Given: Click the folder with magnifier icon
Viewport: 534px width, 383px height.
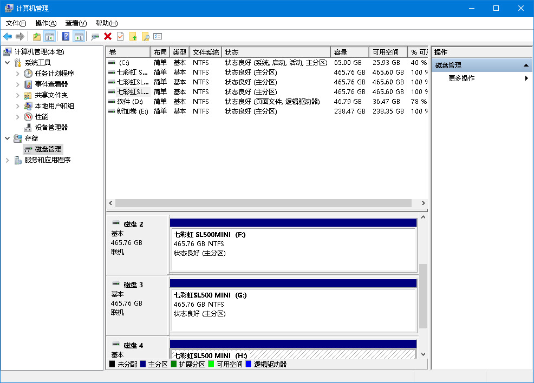Looking at the screenshot, I should coord(145,36).
